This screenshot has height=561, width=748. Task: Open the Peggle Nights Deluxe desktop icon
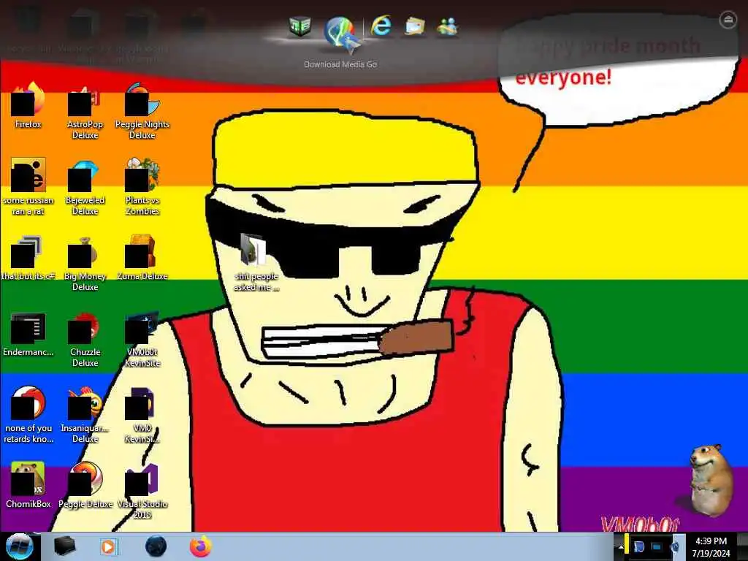click(x=142, y=111)
